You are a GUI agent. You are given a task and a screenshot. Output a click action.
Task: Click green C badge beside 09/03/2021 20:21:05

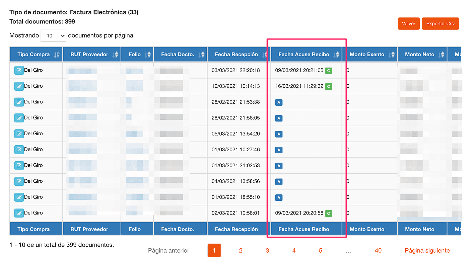[329, 71]
